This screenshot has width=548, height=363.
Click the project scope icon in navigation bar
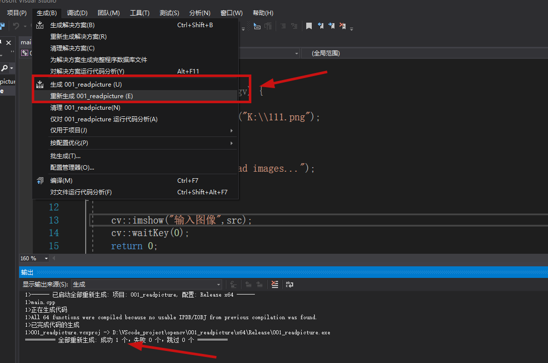[x=25, y=53]
